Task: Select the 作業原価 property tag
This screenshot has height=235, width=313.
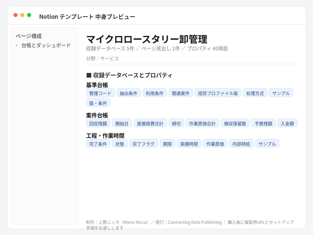Action: [x=215, y=144]
